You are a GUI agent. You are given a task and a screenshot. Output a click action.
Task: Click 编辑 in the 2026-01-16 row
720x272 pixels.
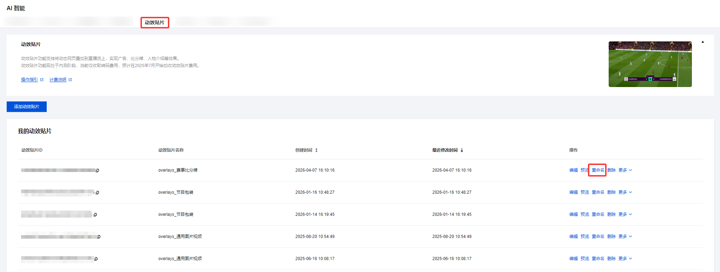pos(574,192)
